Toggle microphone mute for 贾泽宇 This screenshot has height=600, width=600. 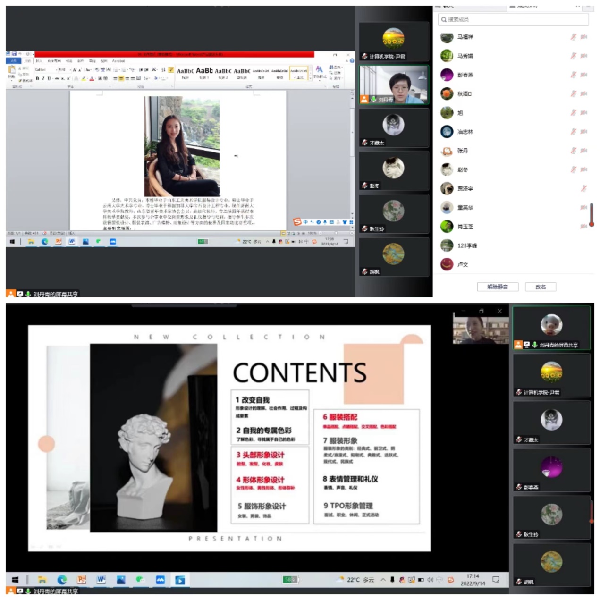[x=583, y=188]
